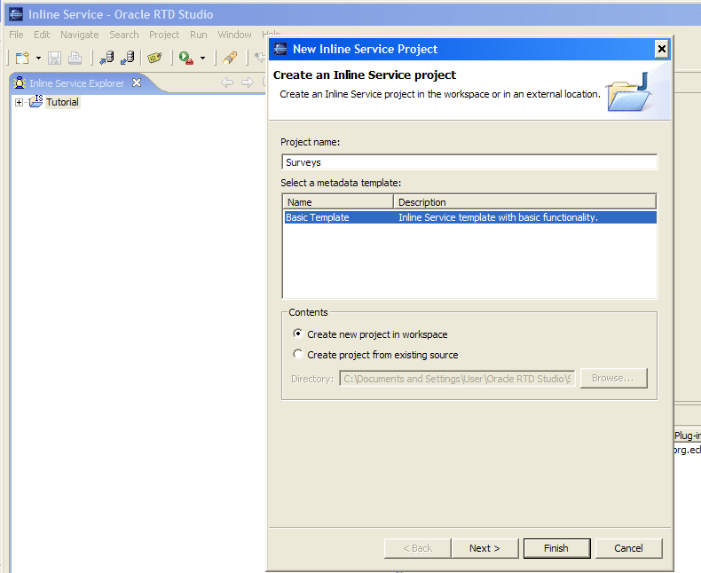Select Create project from existing source option
This screenshot has height=573, width=701.
click(297, 355)
